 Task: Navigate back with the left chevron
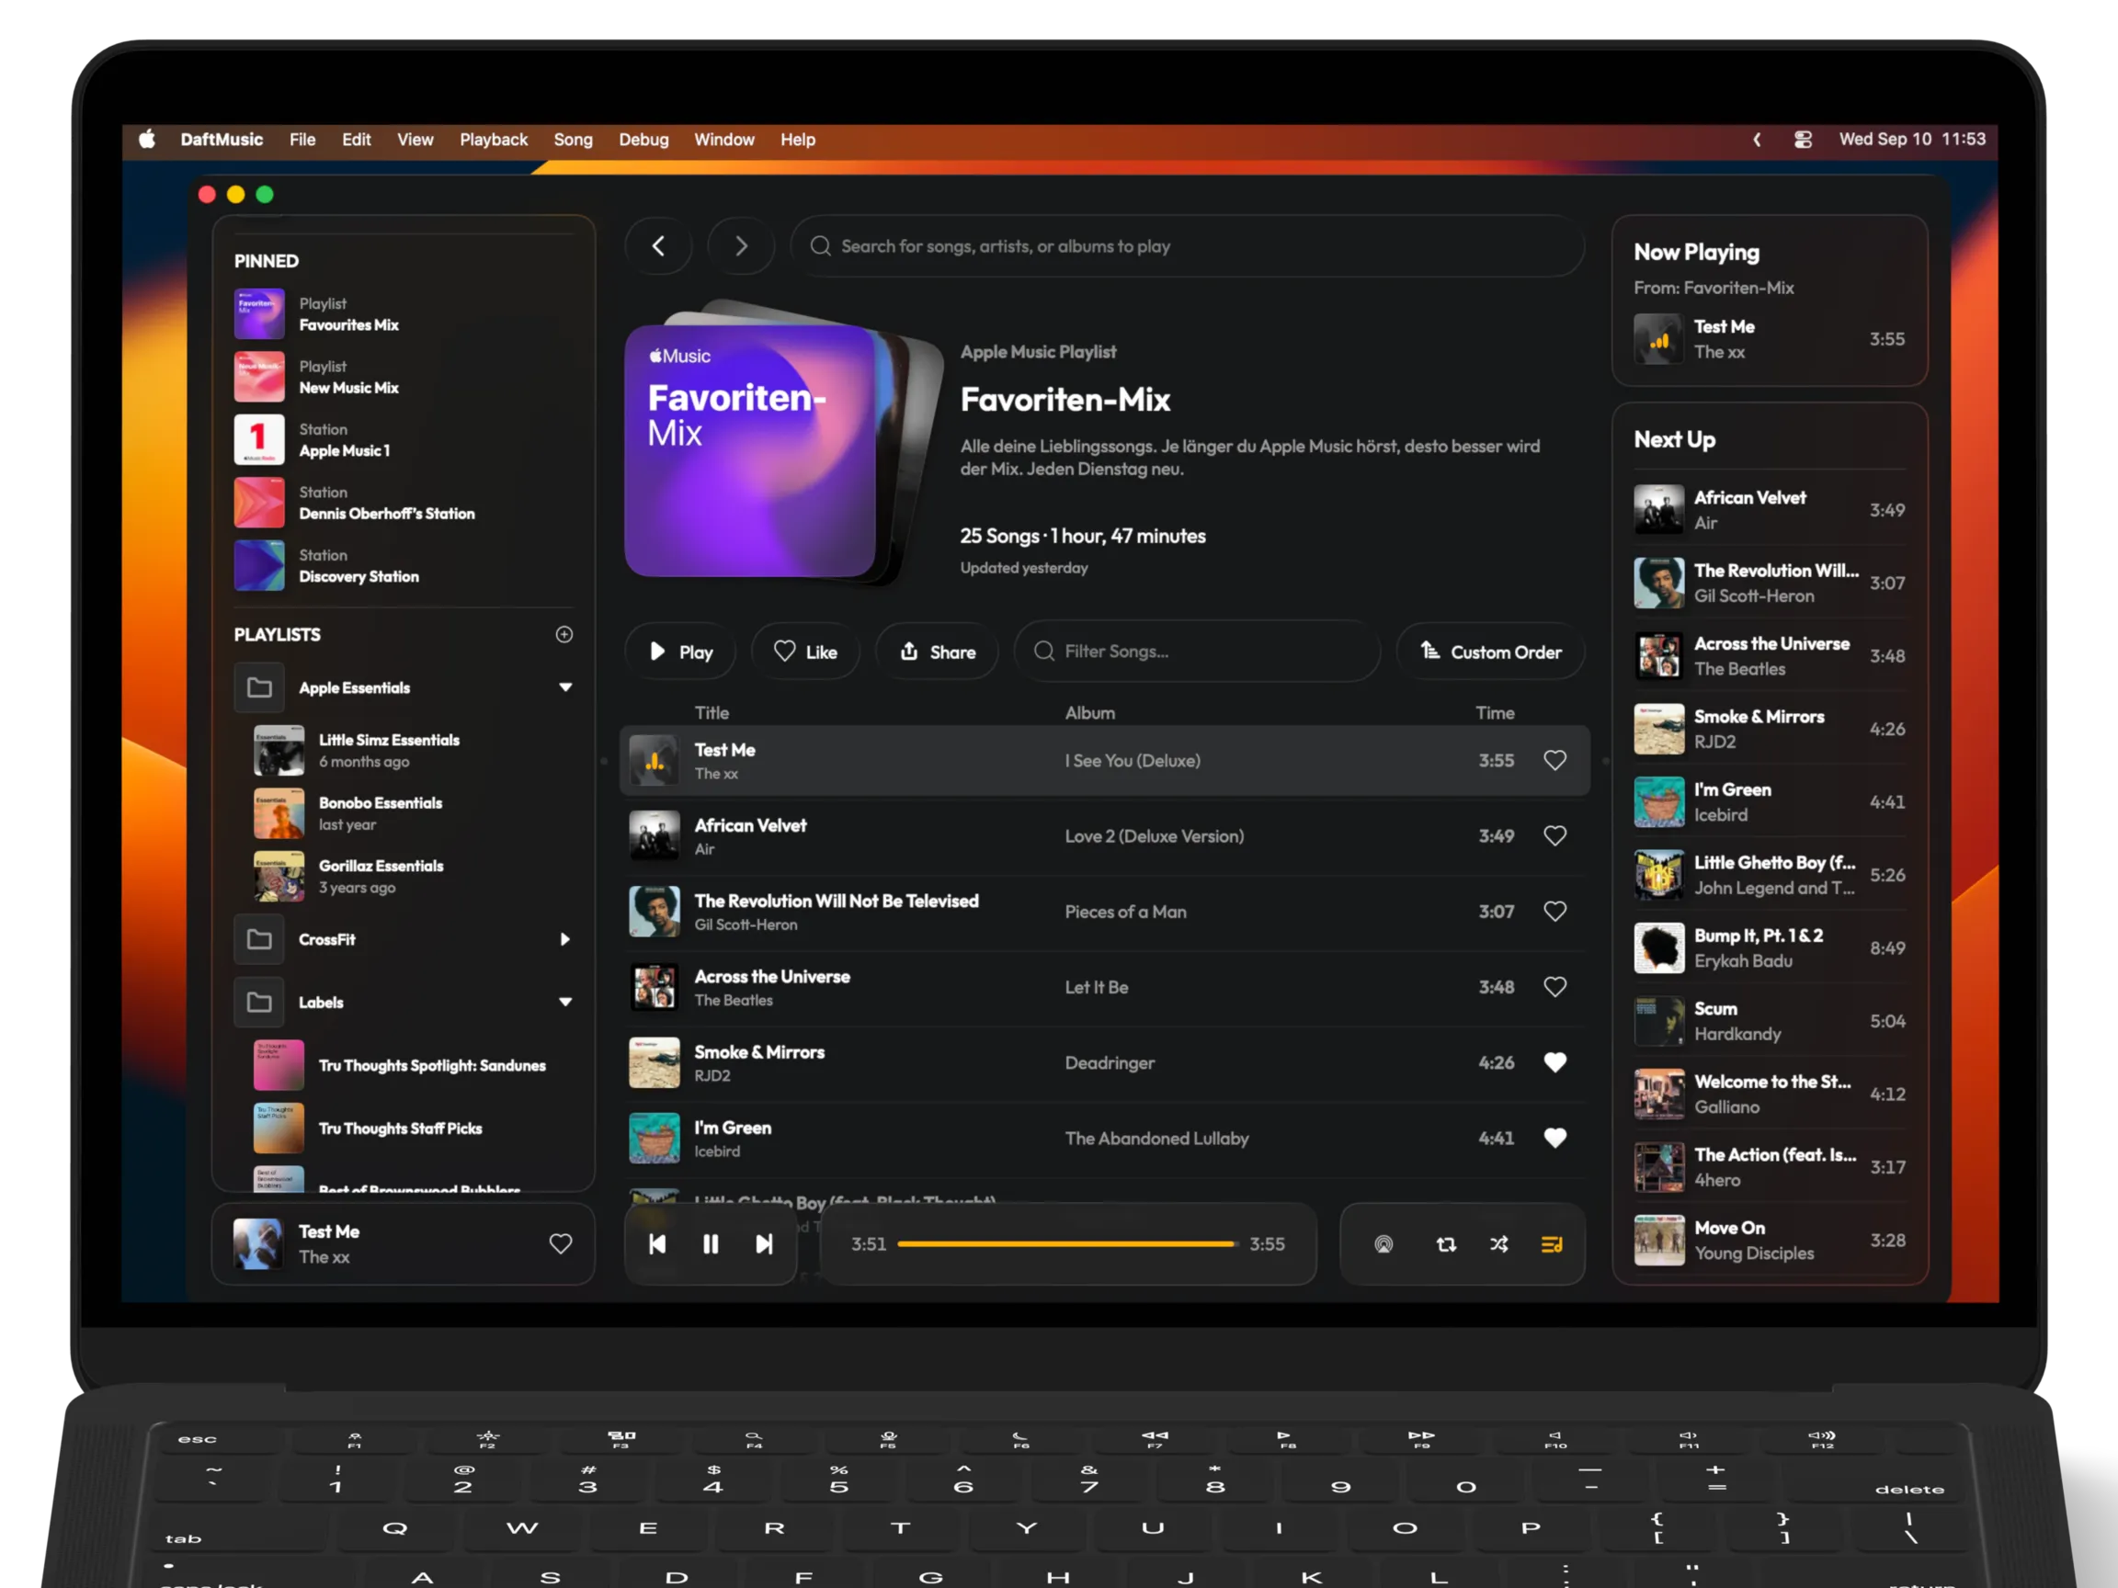pyautogui.click(x=659, y=246)
